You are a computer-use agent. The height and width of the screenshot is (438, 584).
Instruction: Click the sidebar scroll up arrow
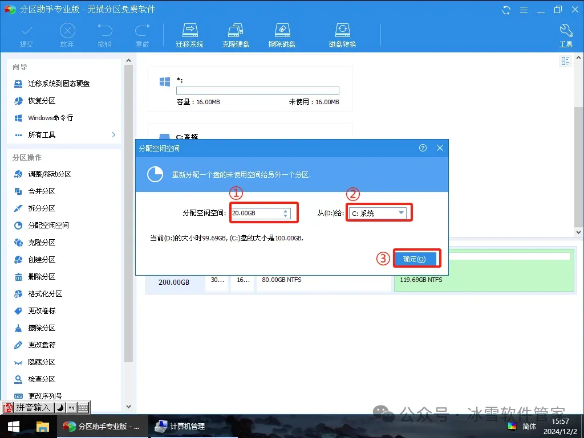[128, 60]
